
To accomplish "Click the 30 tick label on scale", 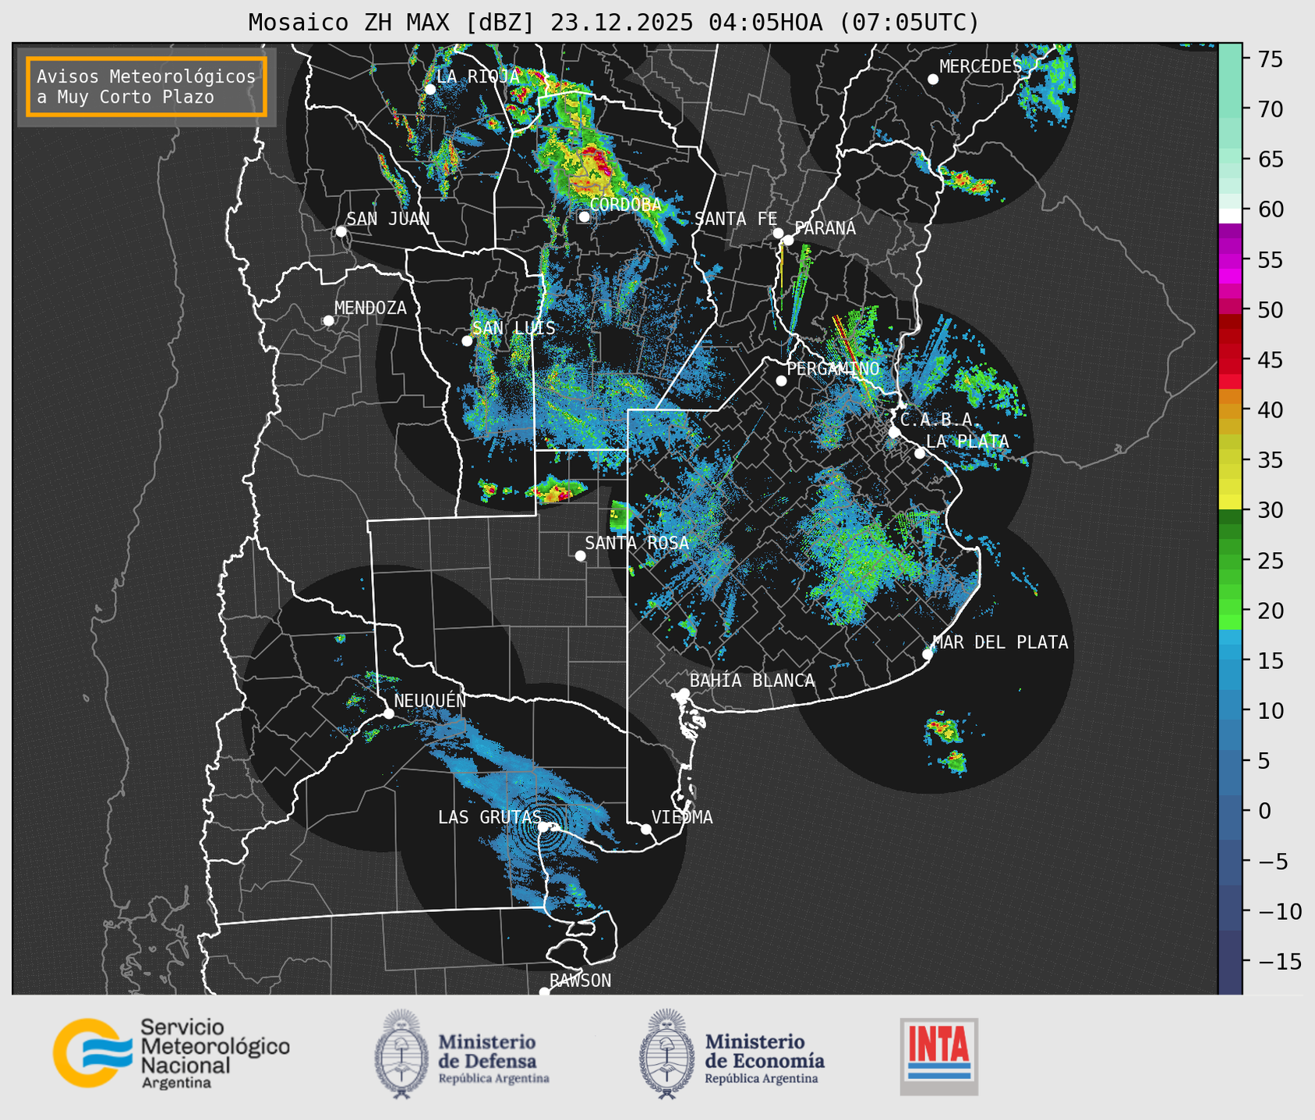I will 1271,510.
